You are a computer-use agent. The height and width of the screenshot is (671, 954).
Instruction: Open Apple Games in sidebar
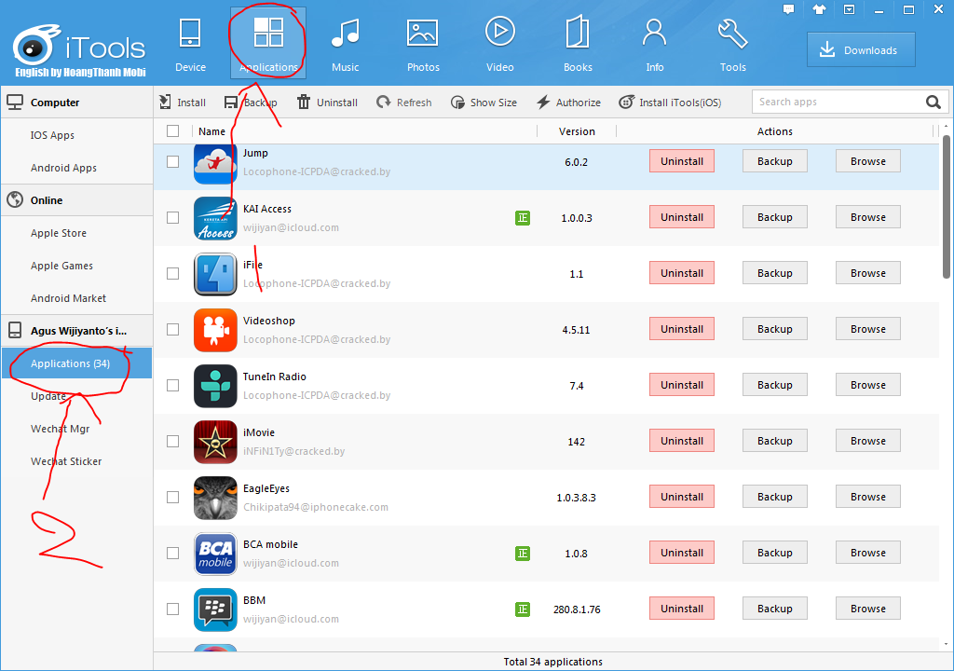(x=61, y=266)
